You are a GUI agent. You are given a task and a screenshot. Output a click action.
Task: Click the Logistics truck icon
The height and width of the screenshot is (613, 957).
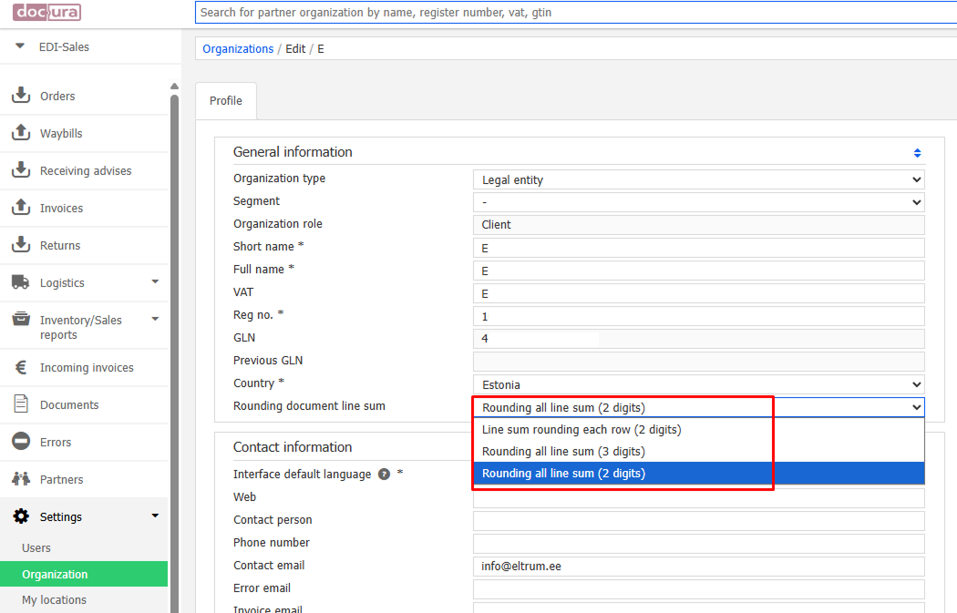pos(20,282)
